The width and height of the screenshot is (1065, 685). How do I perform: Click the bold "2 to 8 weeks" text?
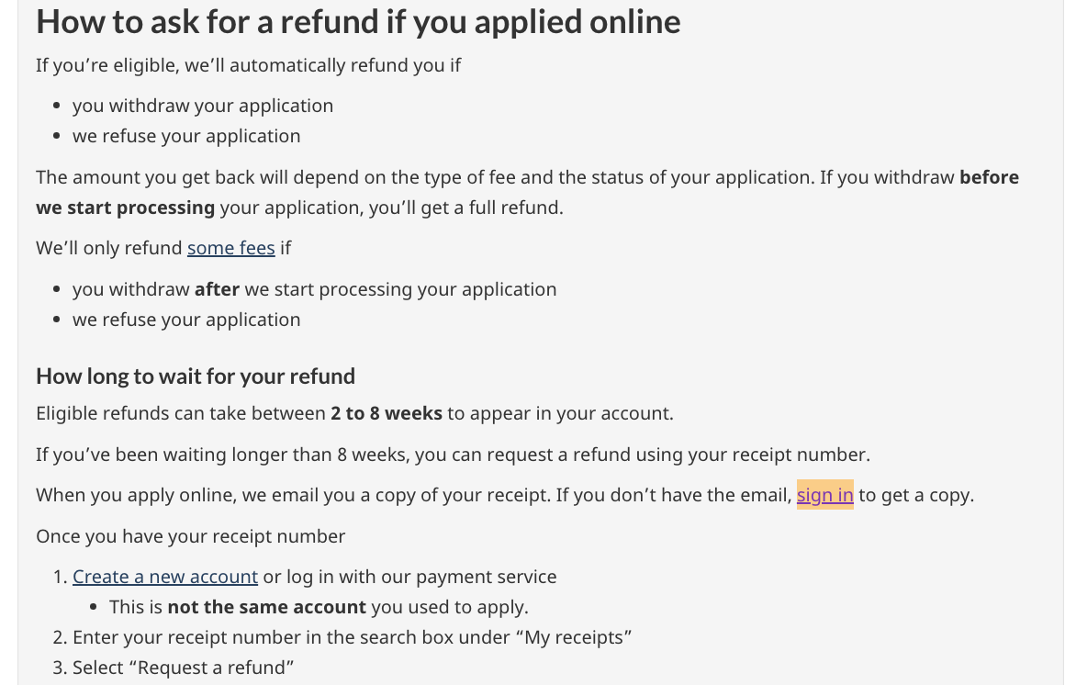[387, 413]
